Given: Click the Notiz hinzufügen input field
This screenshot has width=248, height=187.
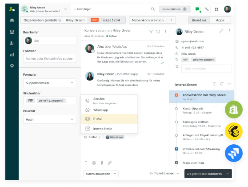Looking at the screenshot, I should point(206,69).
